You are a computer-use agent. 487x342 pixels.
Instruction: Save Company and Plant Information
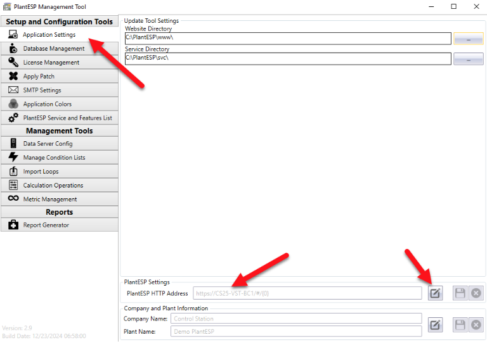[460, 325]
